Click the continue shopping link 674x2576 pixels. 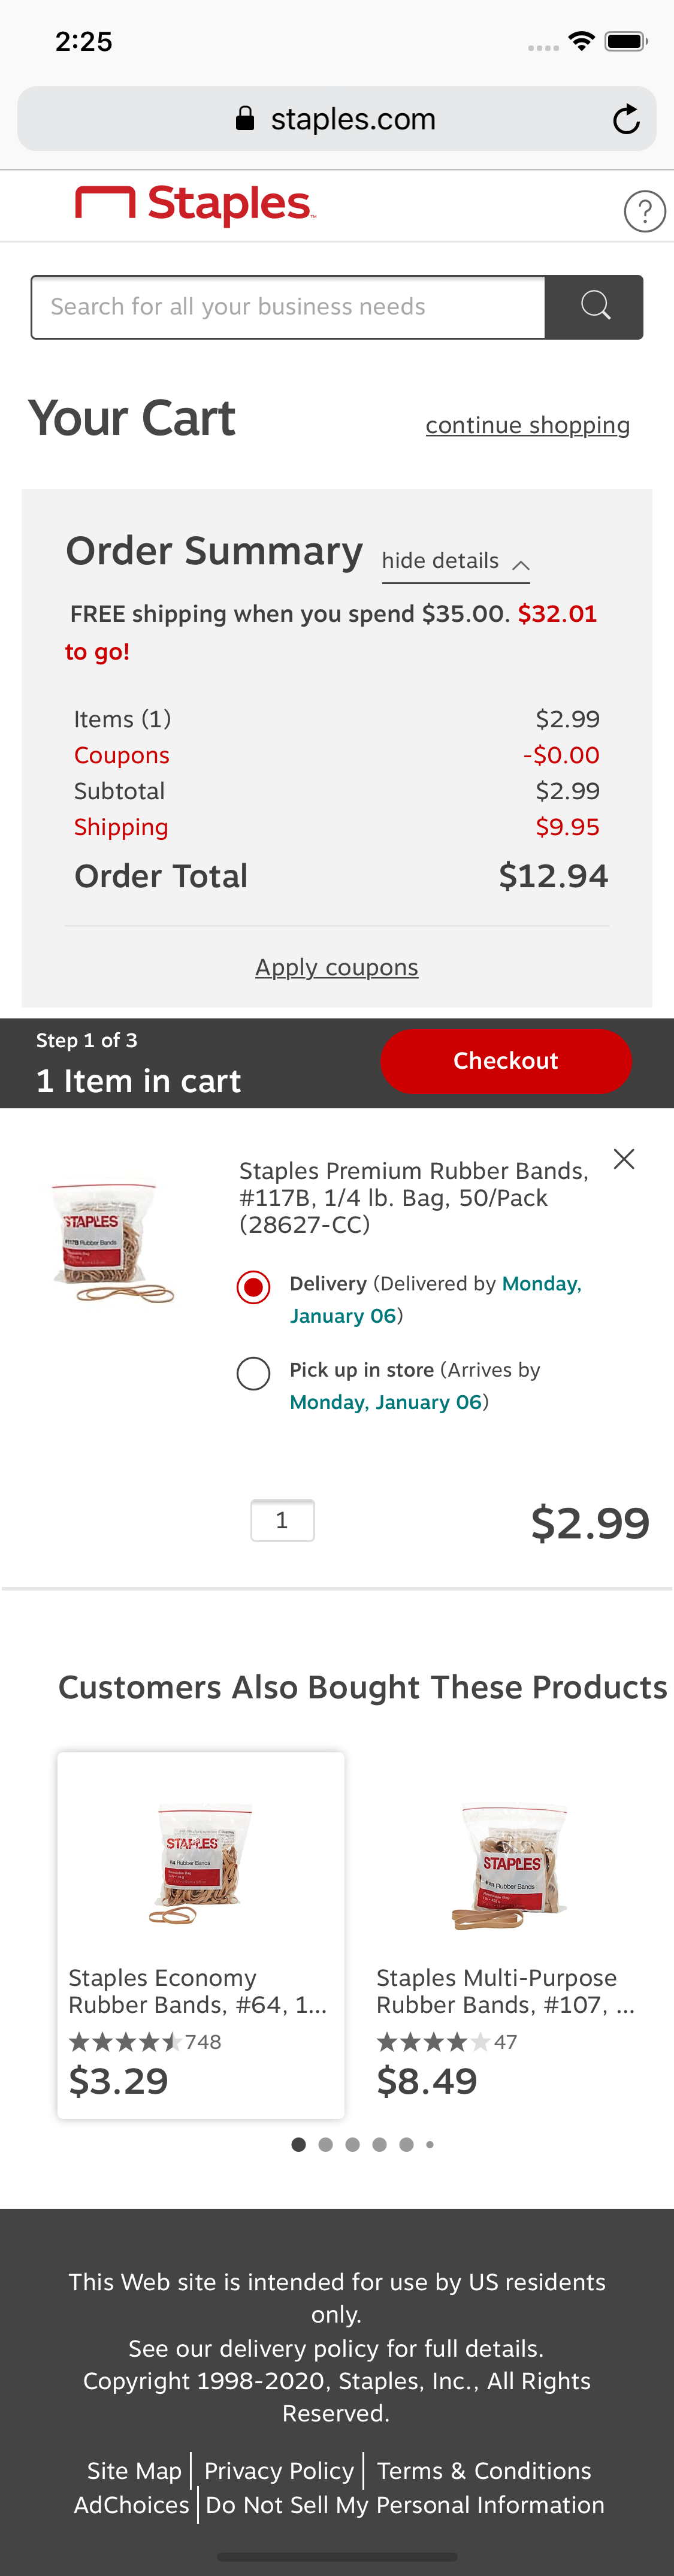527,426
